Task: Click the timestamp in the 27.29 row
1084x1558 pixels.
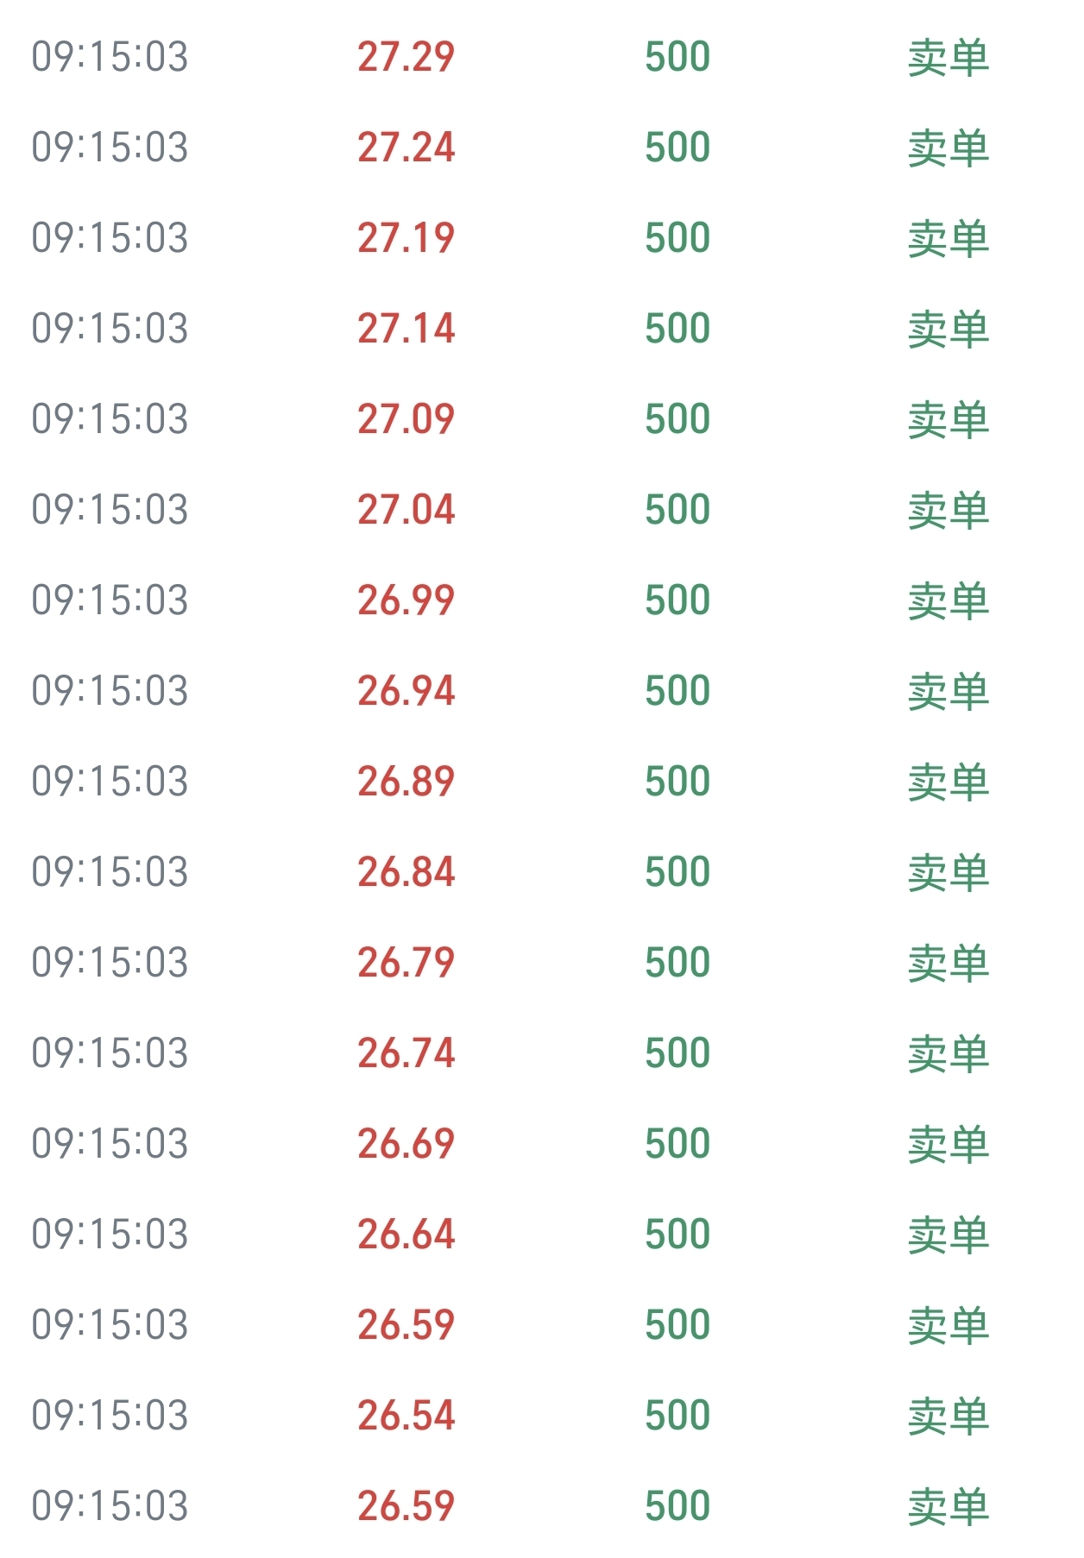Action: tap(110, 57)
